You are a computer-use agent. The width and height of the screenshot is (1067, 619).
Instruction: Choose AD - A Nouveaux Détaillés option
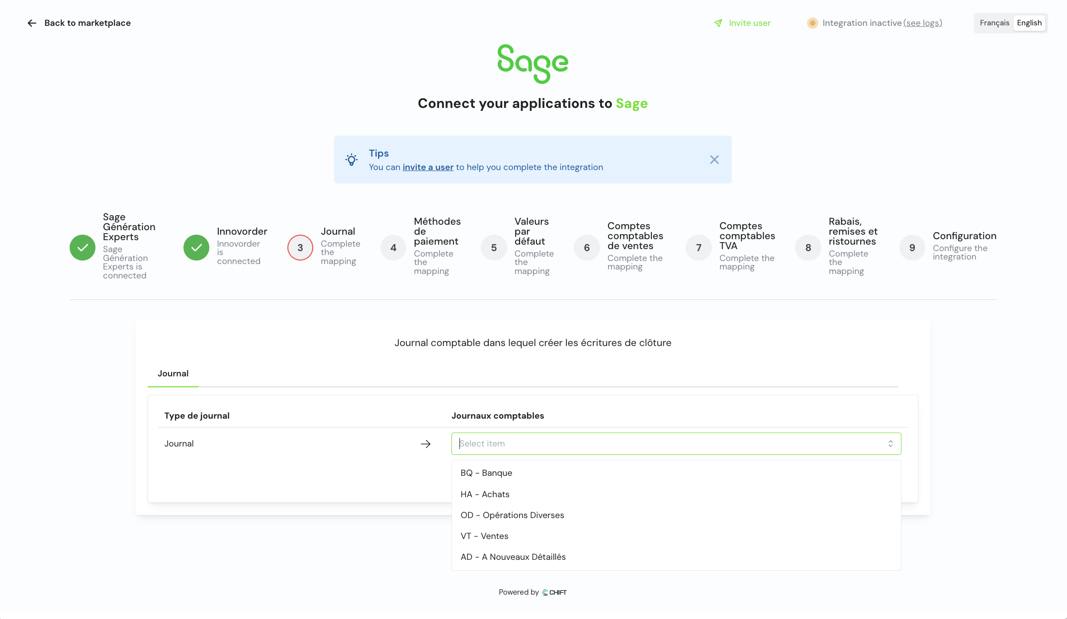point(676,557)
